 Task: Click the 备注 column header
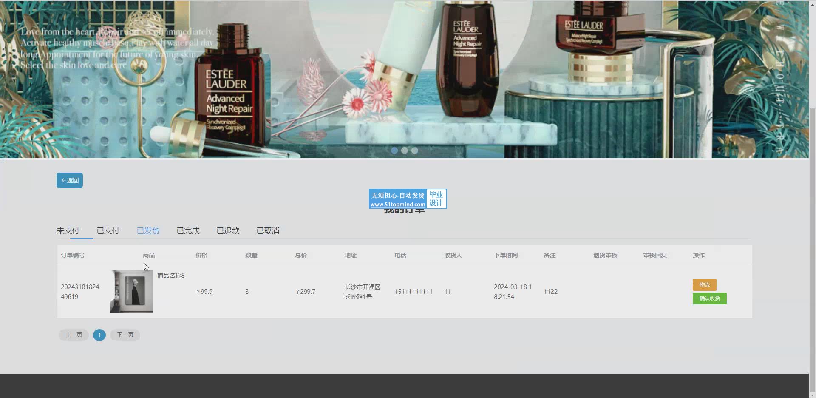tap(550, 255)
